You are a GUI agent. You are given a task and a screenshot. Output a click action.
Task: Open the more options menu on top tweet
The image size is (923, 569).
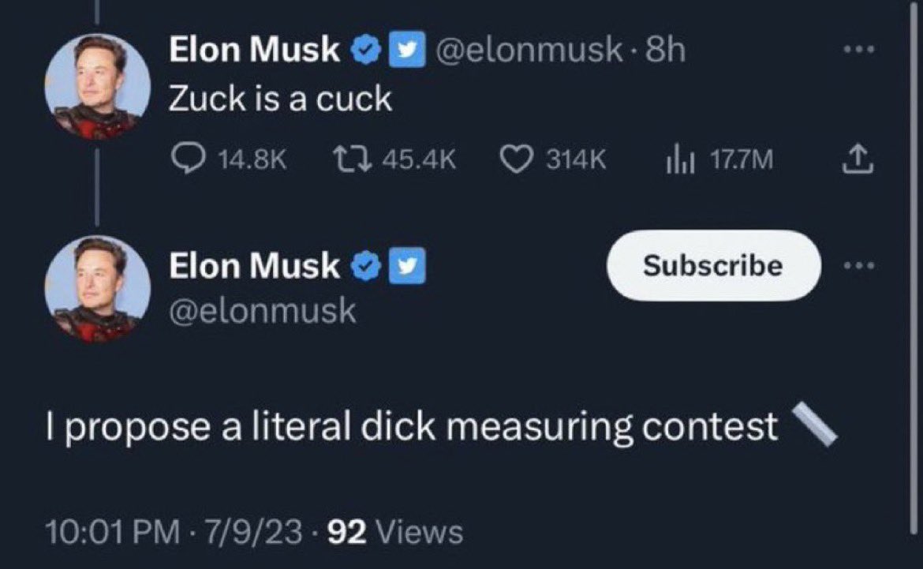click(860, 49)
